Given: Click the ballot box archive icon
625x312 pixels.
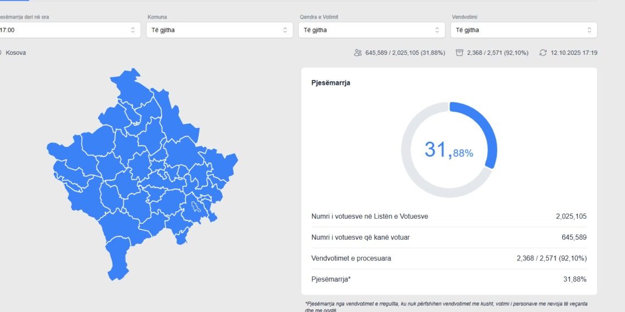Looking at the screenshot, I should [x=459, y=53].
